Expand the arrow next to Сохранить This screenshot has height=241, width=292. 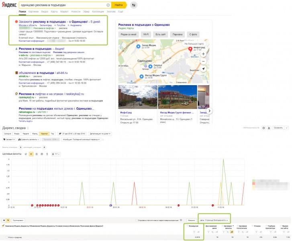point(287,128)
